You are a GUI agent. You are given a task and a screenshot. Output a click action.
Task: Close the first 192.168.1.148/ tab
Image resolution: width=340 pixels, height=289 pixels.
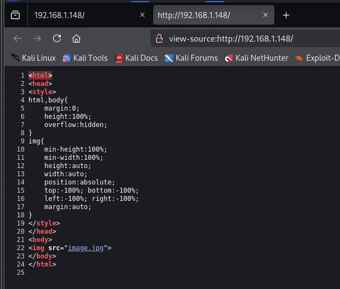[142, 15]
